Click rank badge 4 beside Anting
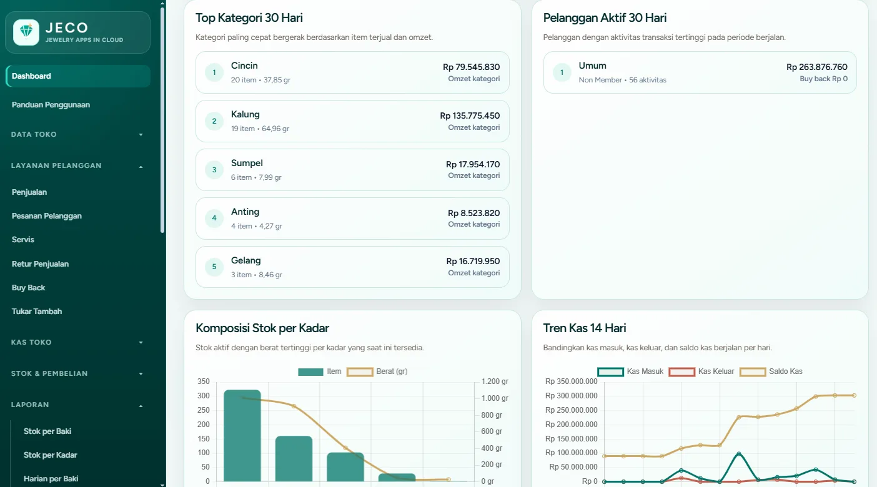 pos(214,219)
